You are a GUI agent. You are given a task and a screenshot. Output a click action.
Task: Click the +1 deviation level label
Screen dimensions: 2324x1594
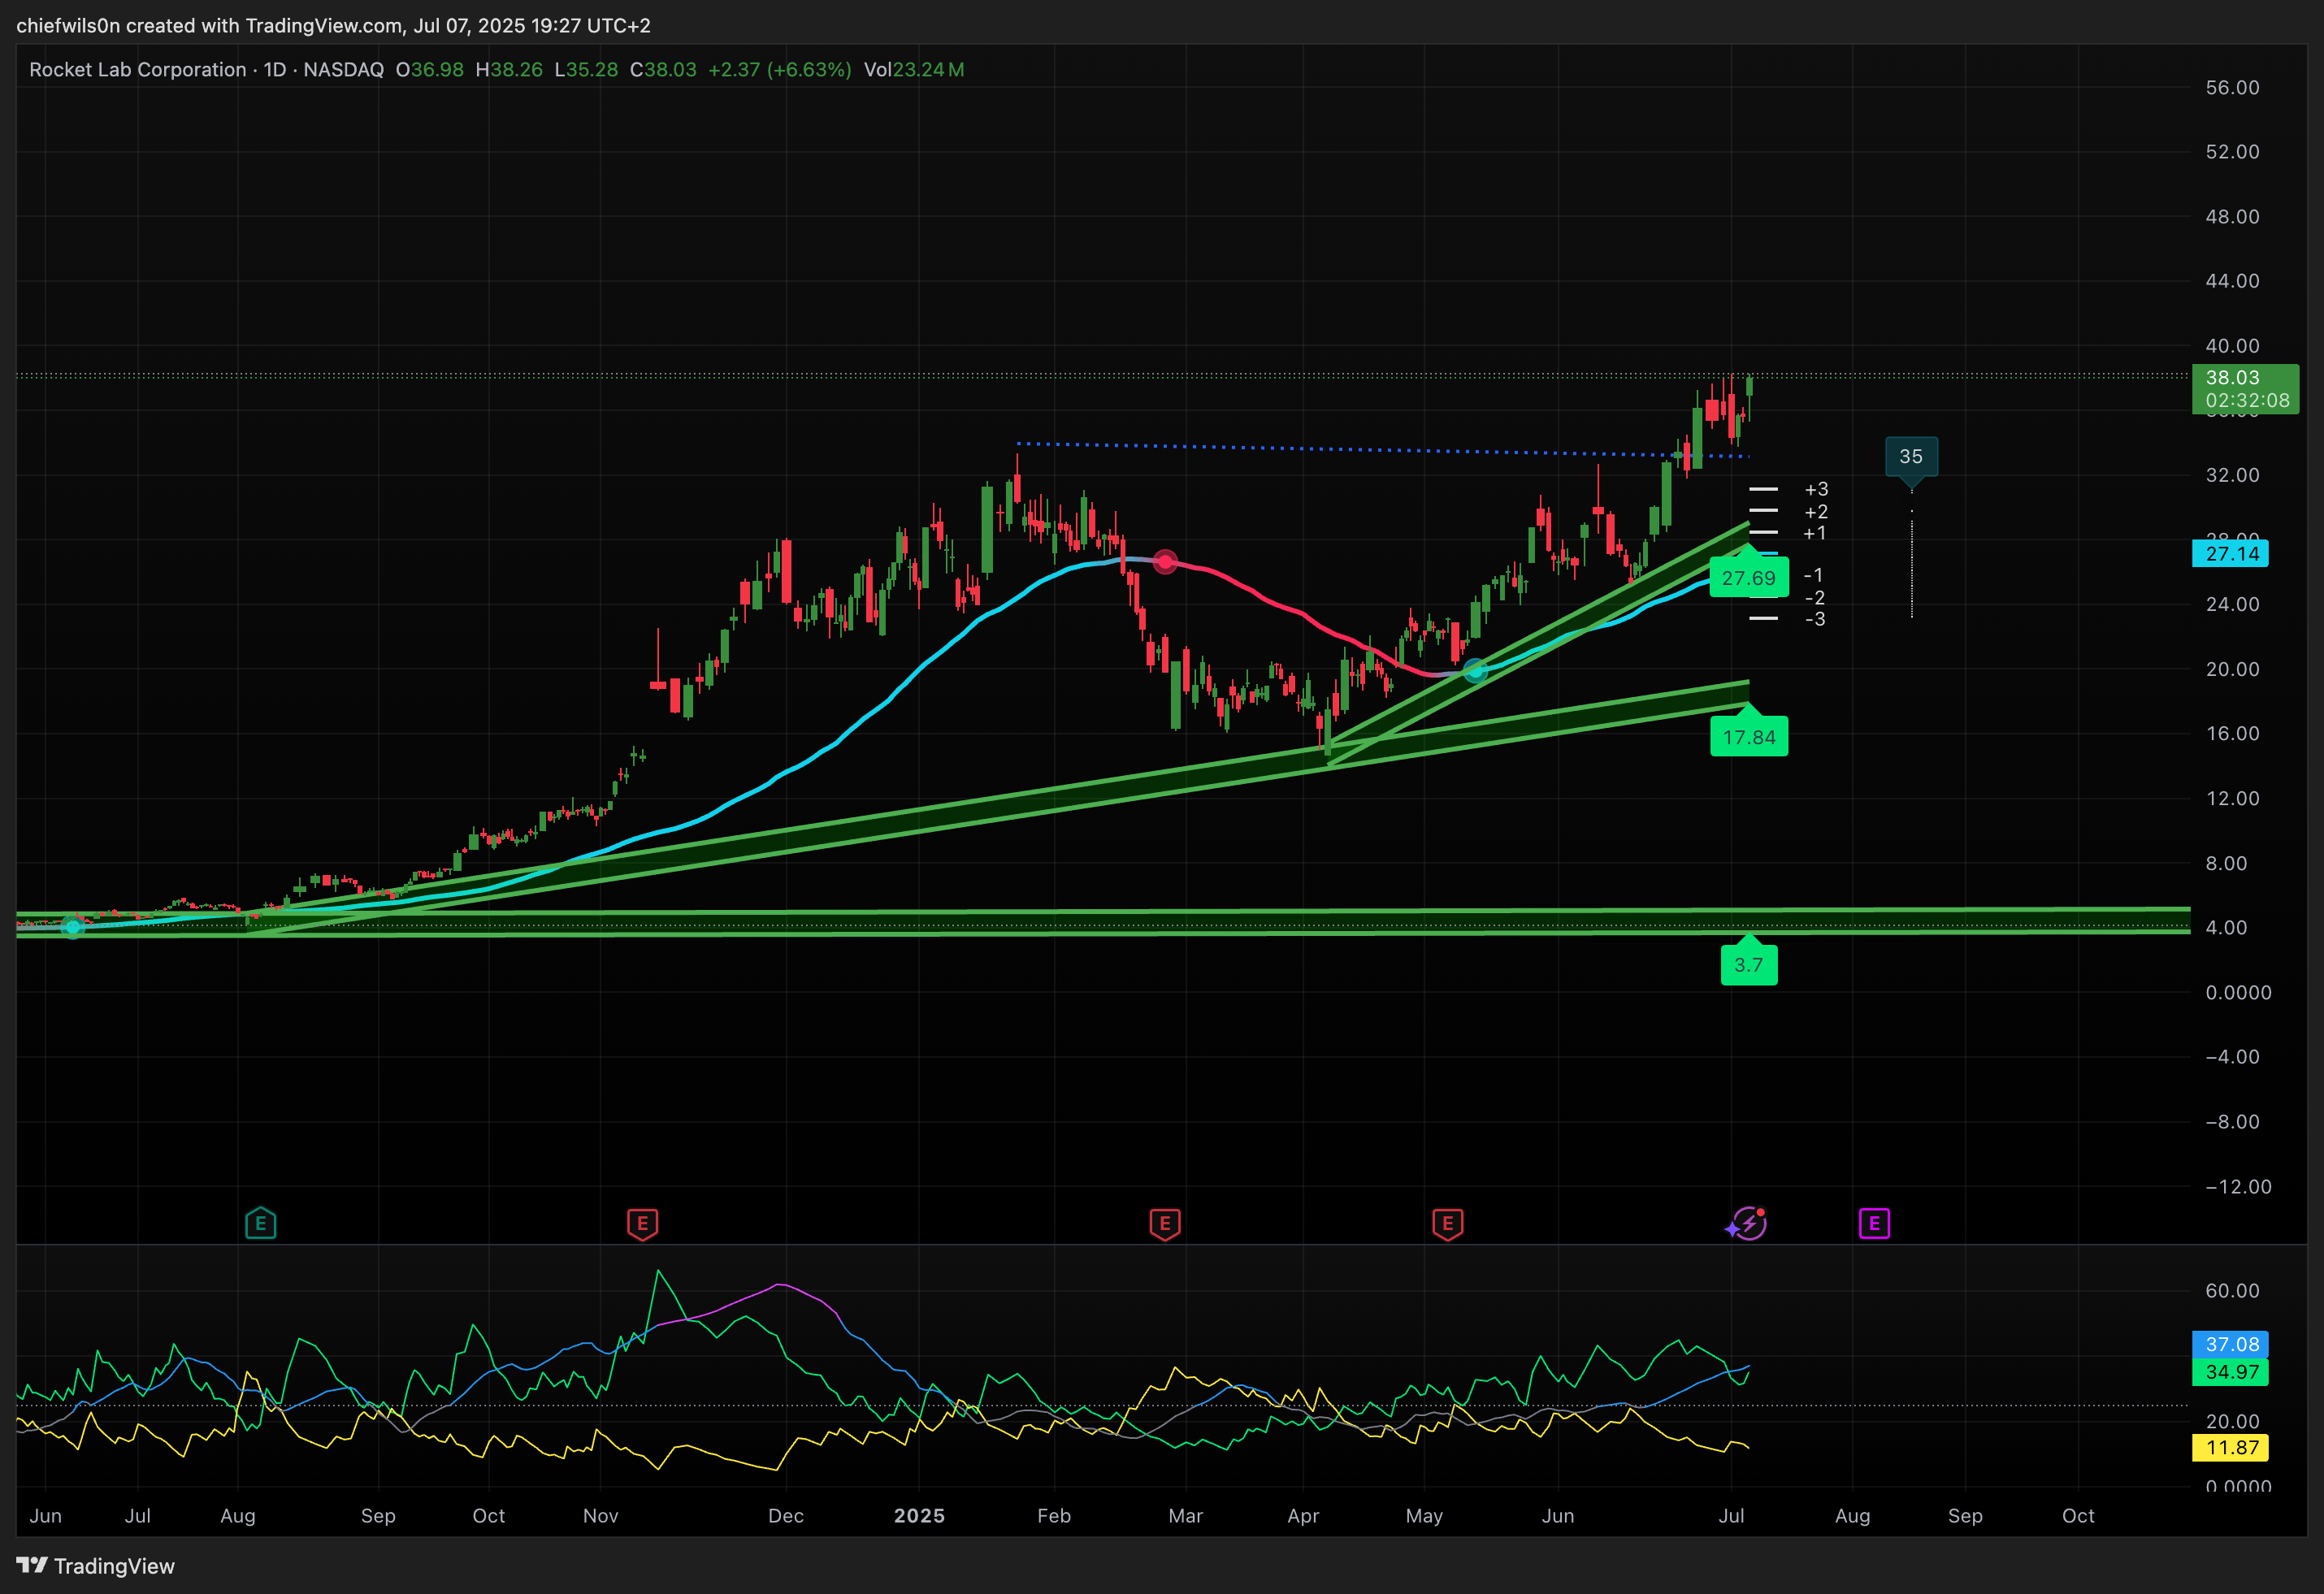pos(1815,533)
